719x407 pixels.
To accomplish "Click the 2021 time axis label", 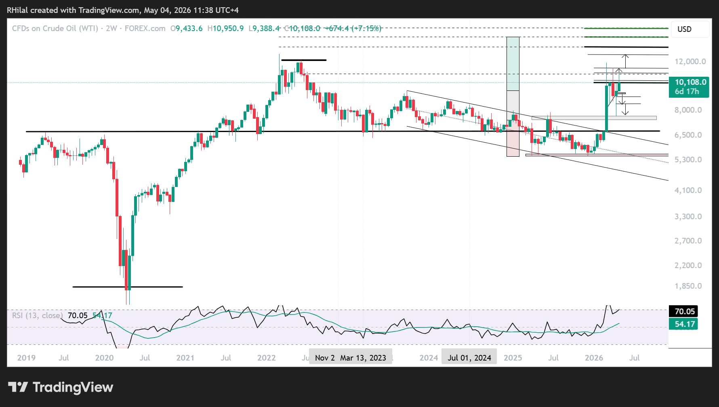I will [x=185, y=358].
